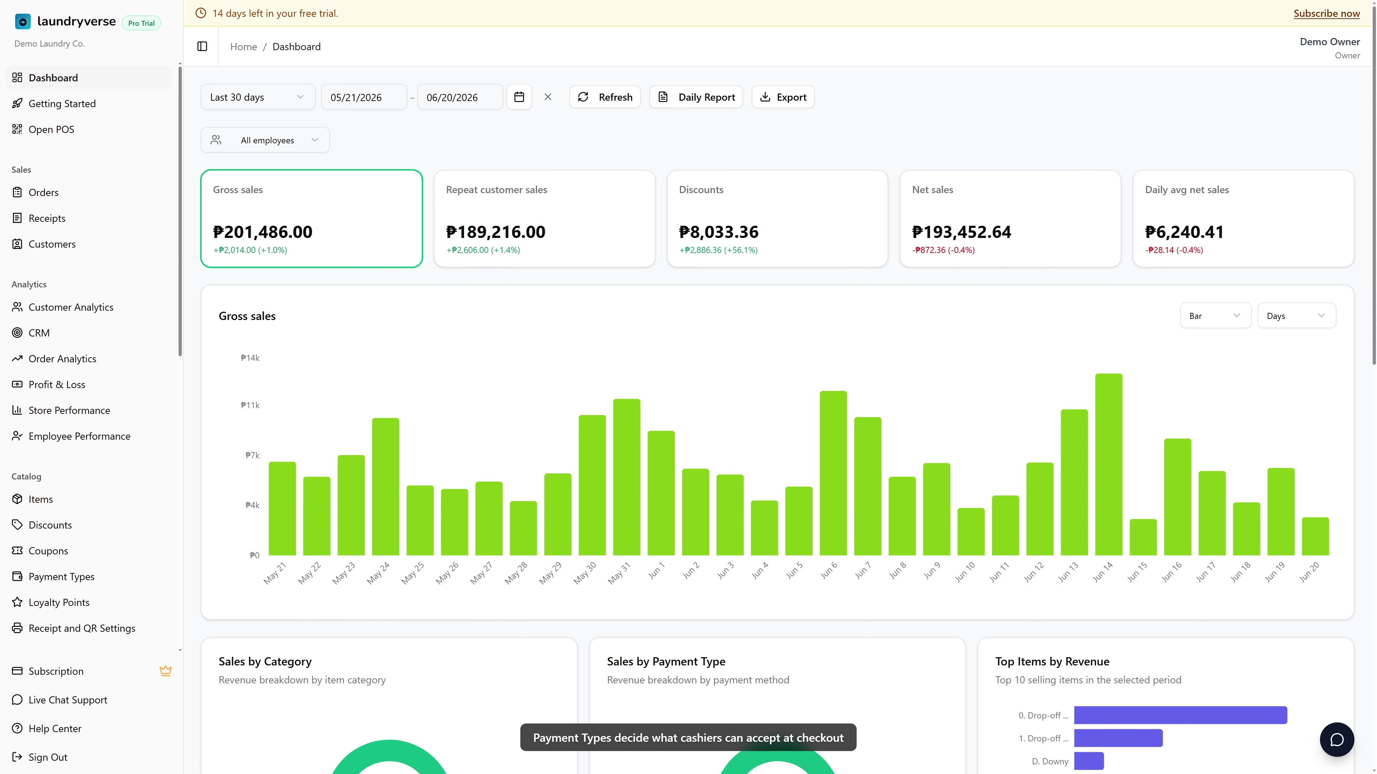Screen dimensions: 1377x774
Task: Click the CRM target icon
Action: pos(17,332)
